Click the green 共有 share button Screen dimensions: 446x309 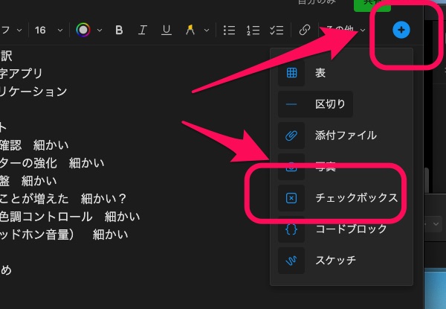point(372,4)
